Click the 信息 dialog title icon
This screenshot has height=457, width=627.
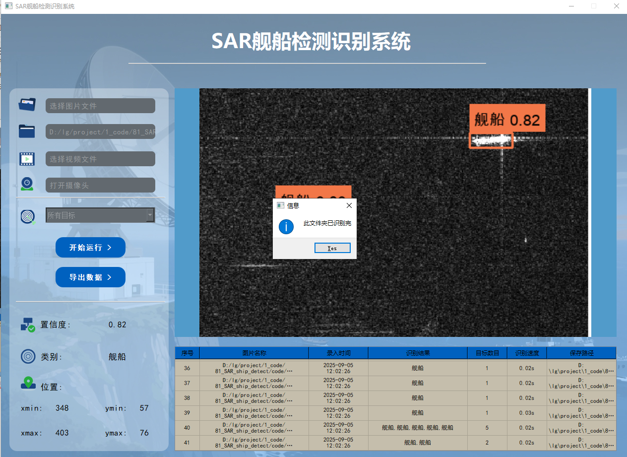point(280,205)
